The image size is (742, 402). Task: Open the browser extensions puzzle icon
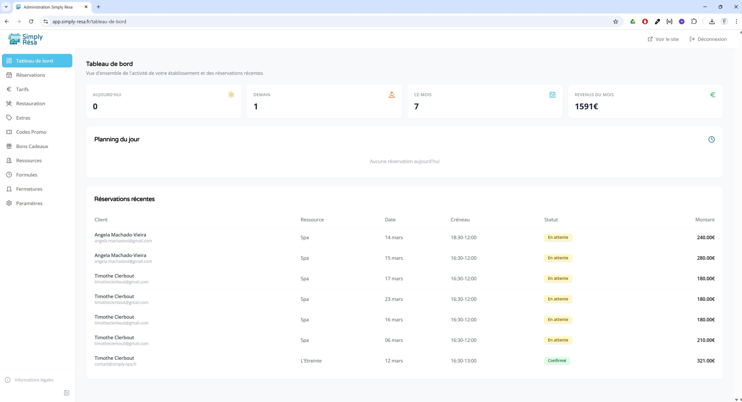coord(694,22)
